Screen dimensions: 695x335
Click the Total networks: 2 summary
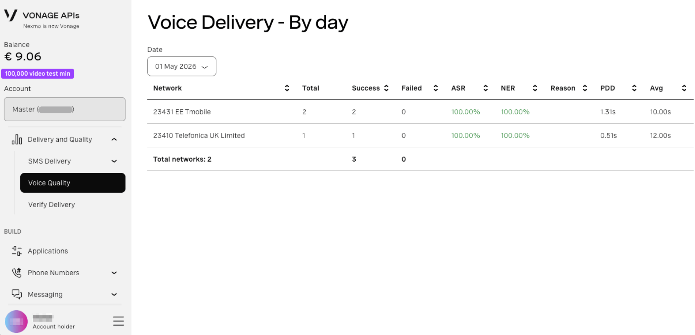(182, 159)
